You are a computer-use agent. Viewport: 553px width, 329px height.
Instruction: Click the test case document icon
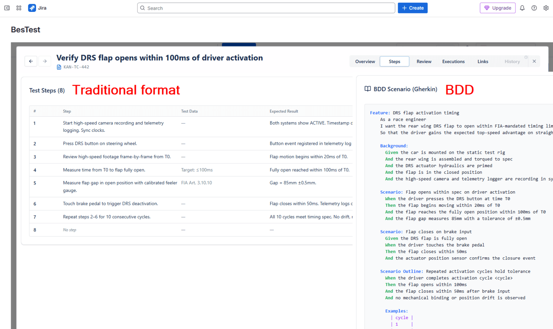point(59,67)
